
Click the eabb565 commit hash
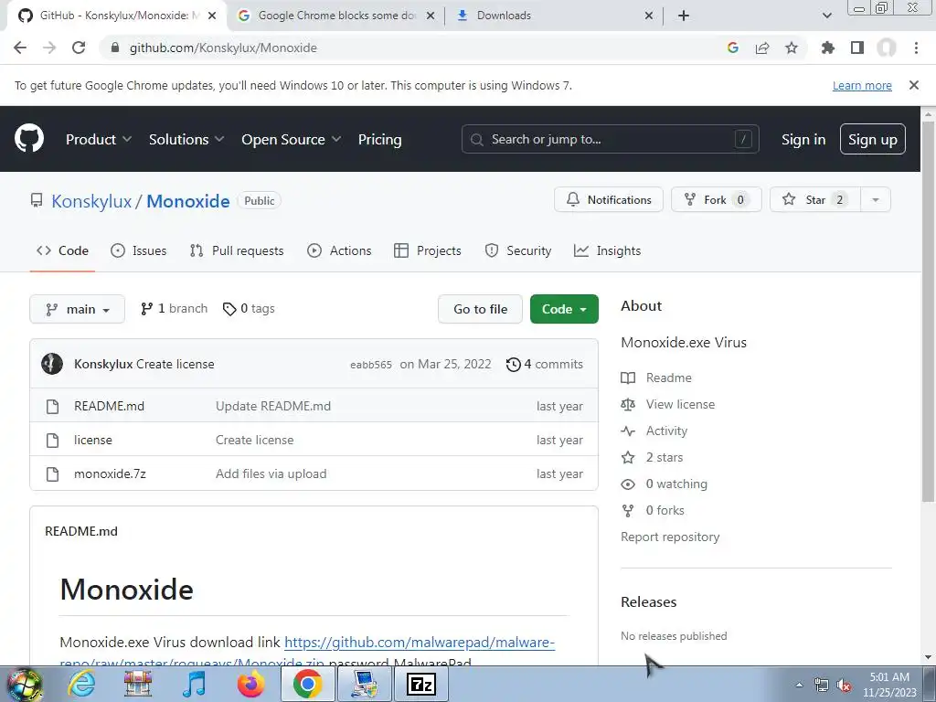371,365
